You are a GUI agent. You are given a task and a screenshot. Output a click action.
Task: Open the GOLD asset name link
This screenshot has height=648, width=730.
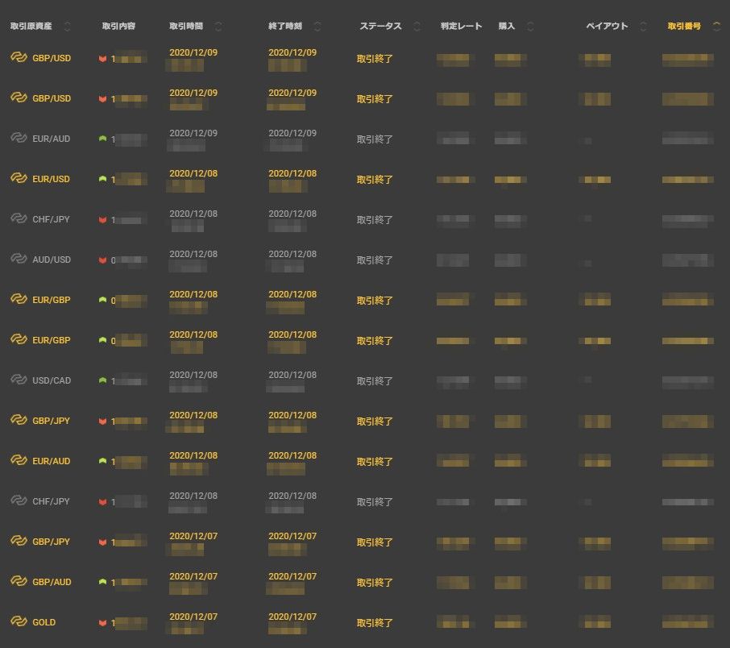(44, 622)
